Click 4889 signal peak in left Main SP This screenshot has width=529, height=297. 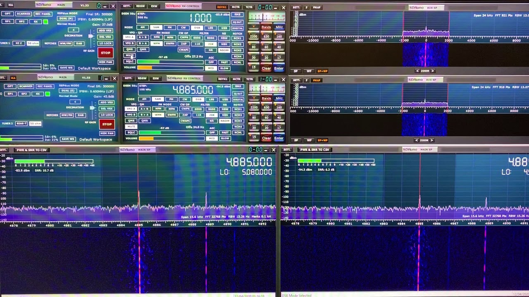click(x=206, y=200)
